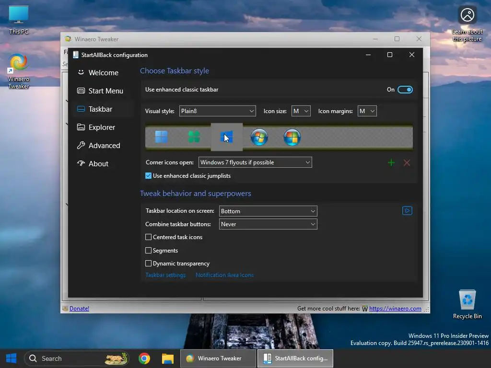491x368 pixels.
Task: Open Explorer section in sidebar
Action: [104, 127]
